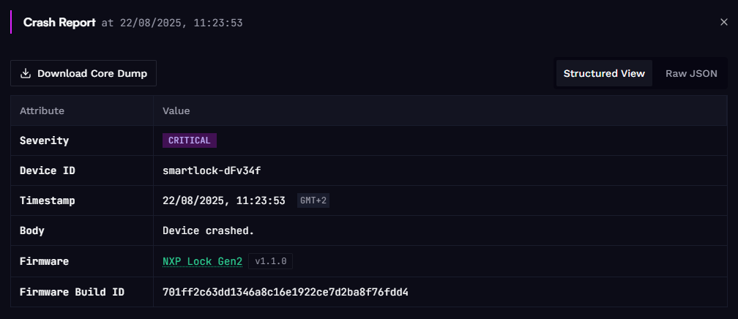This screenshot has width=738, height=319.
Task: Select the smartlock-dFv34f device ID value
Action: pyautogui.click(x=212, y=170)
